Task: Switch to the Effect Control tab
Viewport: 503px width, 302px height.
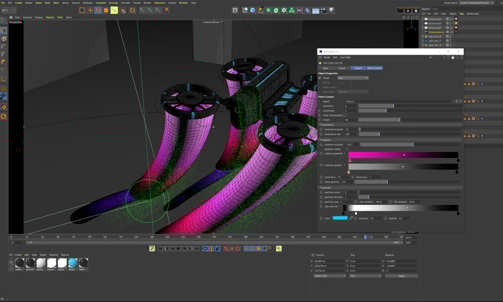Action: point(375,68)
